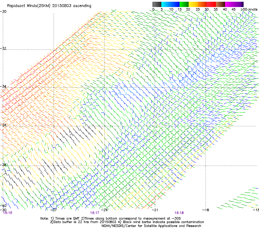Click the purple time stamp 16:17

tap(94, 213)
